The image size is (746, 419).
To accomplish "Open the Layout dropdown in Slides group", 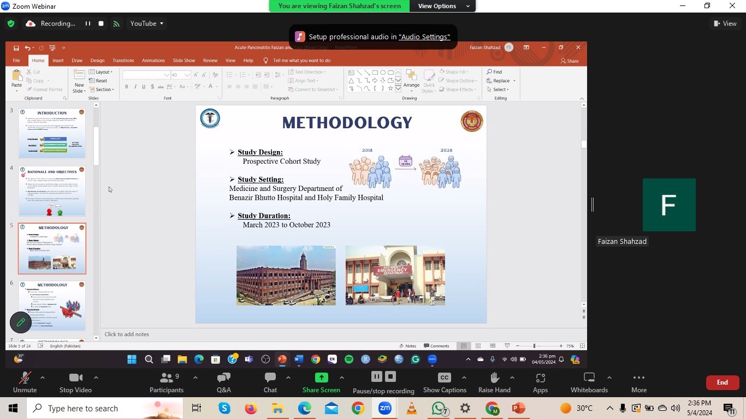I will point(101,72).
